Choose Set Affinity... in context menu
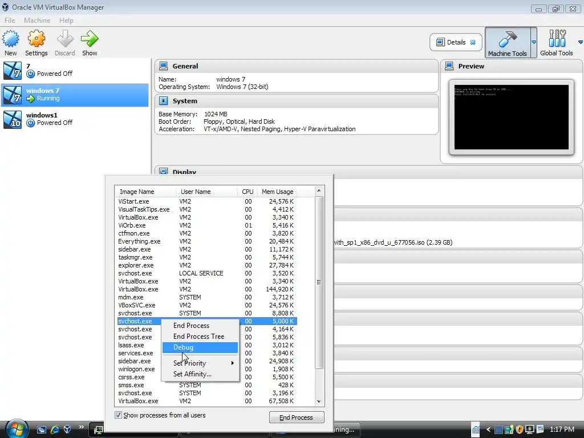584x438 pixels. (200, 374)
